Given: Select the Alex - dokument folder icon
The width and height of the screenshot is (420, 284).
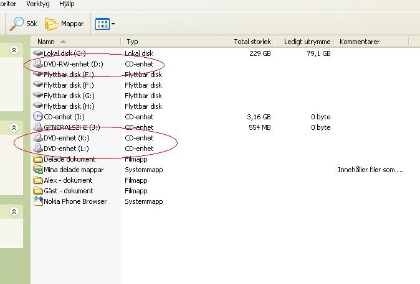Looking at the screenshot, I should [x=38, y=180].
